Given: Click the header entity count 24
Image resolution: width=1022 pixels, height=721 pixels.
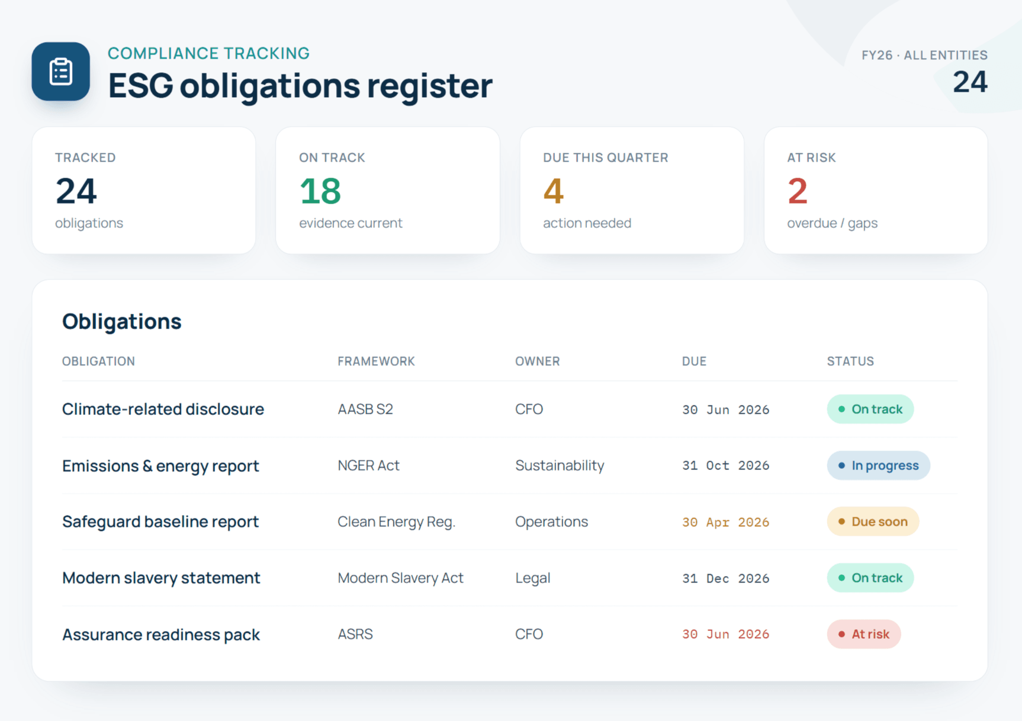Looking at the screenshot, I should [x=970, y=82].
